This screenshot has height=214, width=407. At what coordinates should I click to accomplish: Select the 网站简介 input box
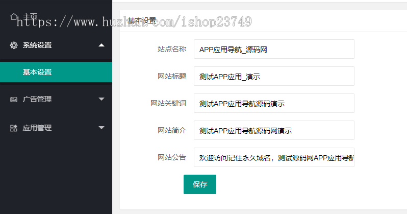(x=274, y=130)
